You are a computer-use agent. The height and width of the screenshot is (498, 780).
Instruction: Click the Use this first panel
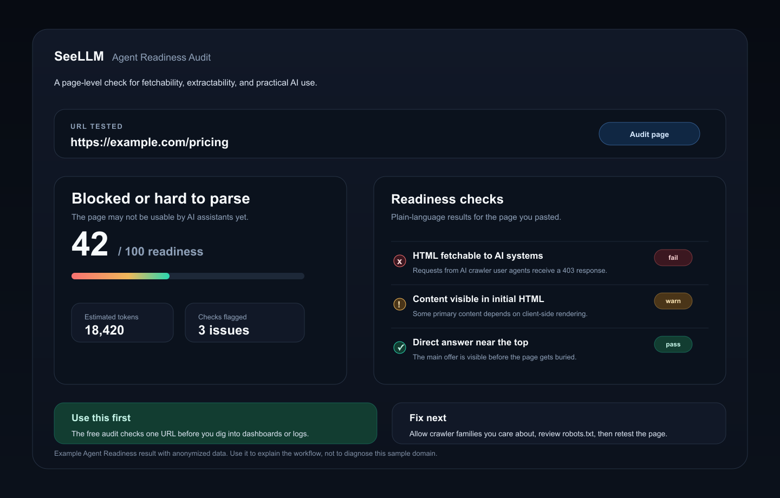pyautogui.click(x=216, y=423)
